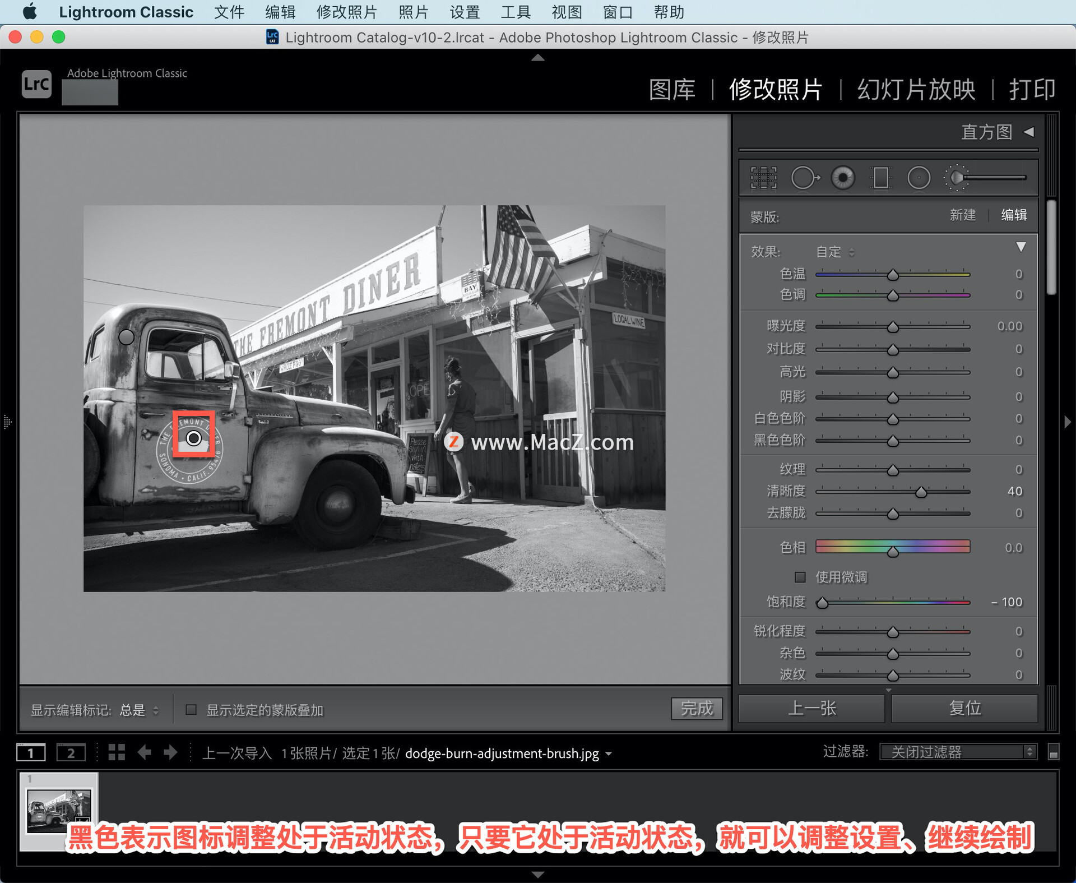The width and height of the screenshot is (1076, 883).
Task: Open the 视图 menu
Action: (567, 12)
